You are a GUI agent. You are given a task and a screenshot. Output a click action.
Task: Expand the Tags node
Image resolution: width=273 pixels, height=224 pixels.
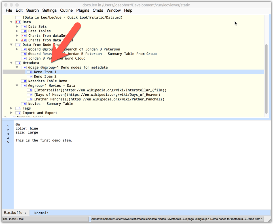[x=11, y=108]
